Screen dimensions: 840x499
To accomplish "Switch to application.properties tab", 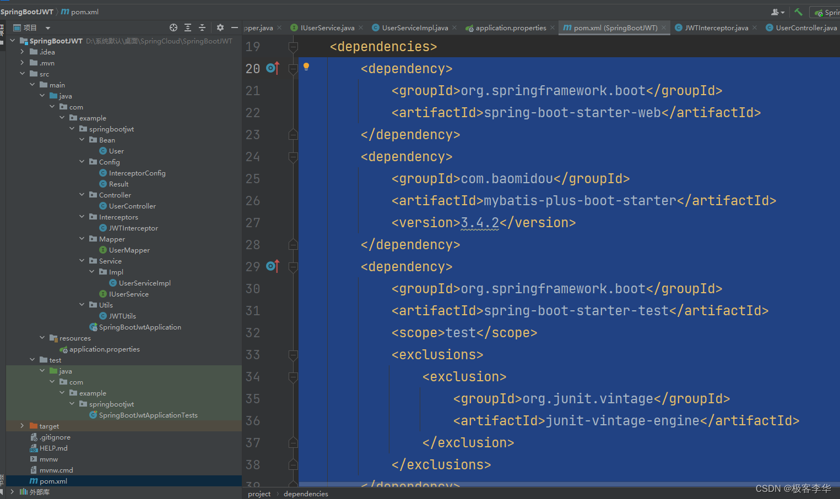I will coord(511,28).
